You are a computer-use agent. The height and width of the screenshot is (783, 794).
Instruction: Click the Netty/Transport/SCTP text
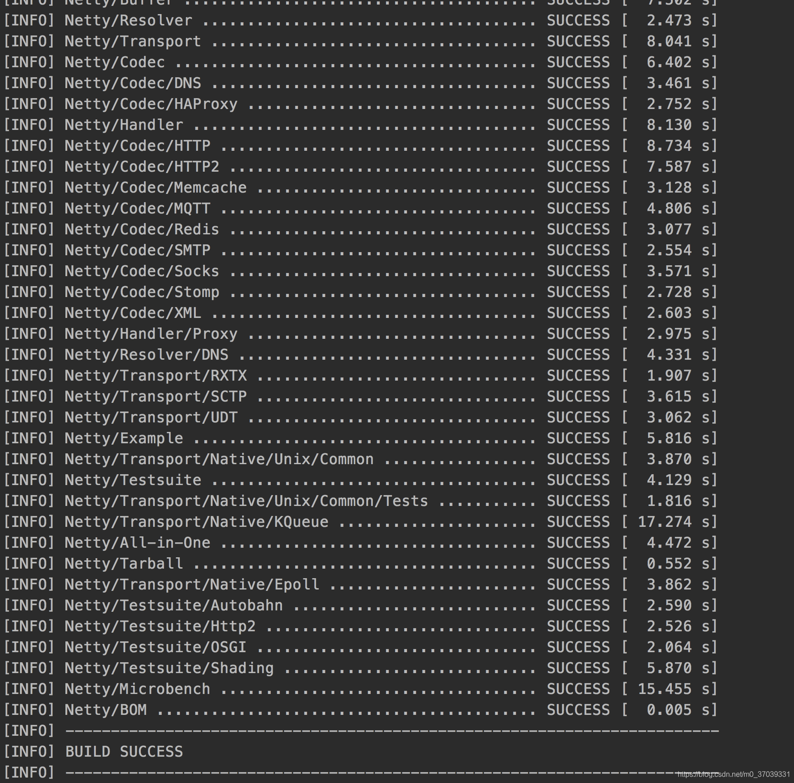pyautogui.click(x=156, y=396)
